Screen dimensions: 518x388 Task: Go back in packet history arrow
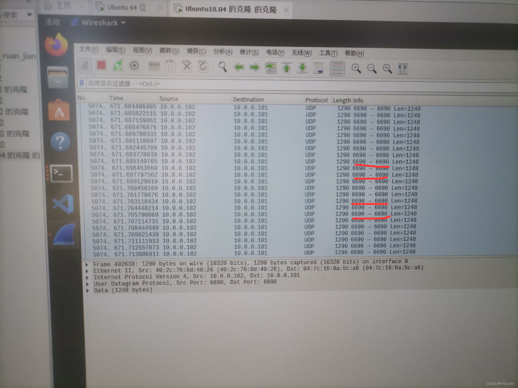pos(239,67)
